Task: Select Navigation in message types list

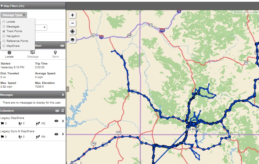Action: [x=13, y=36]
